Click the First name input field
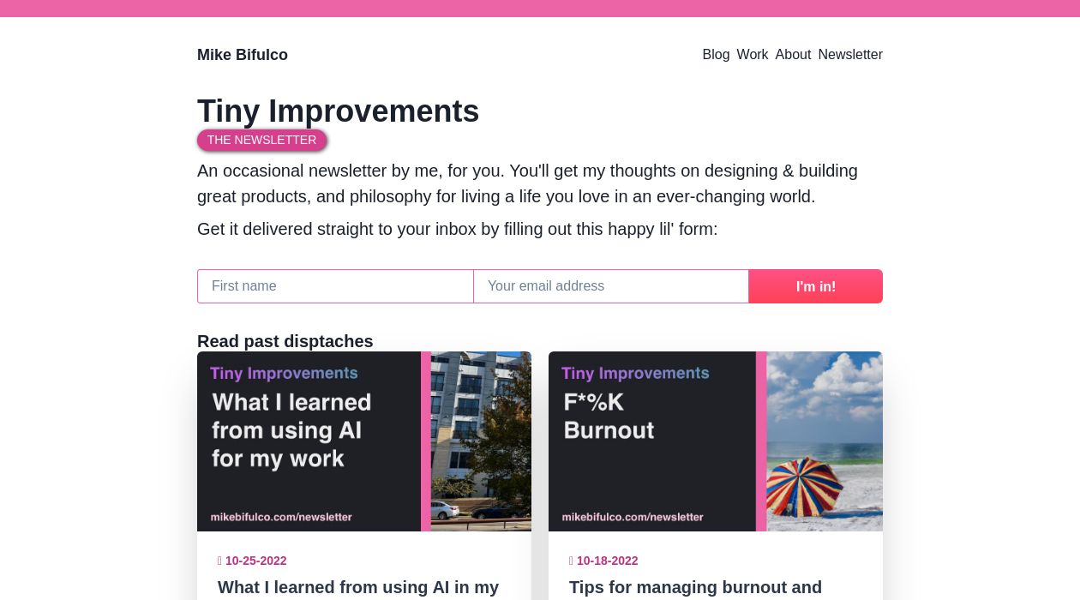Screen dimensions: 1080x600 (335, 286)
